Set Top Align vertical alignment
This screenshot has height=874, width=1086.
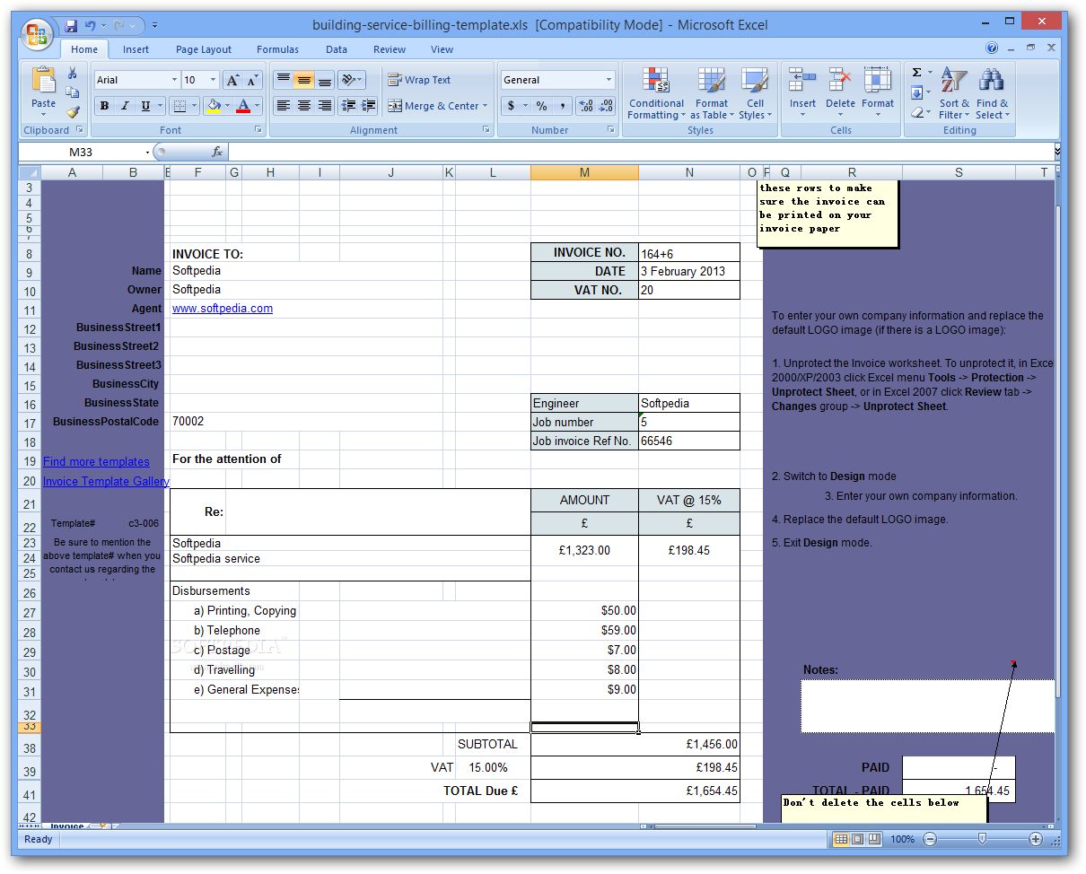(284, 80)
